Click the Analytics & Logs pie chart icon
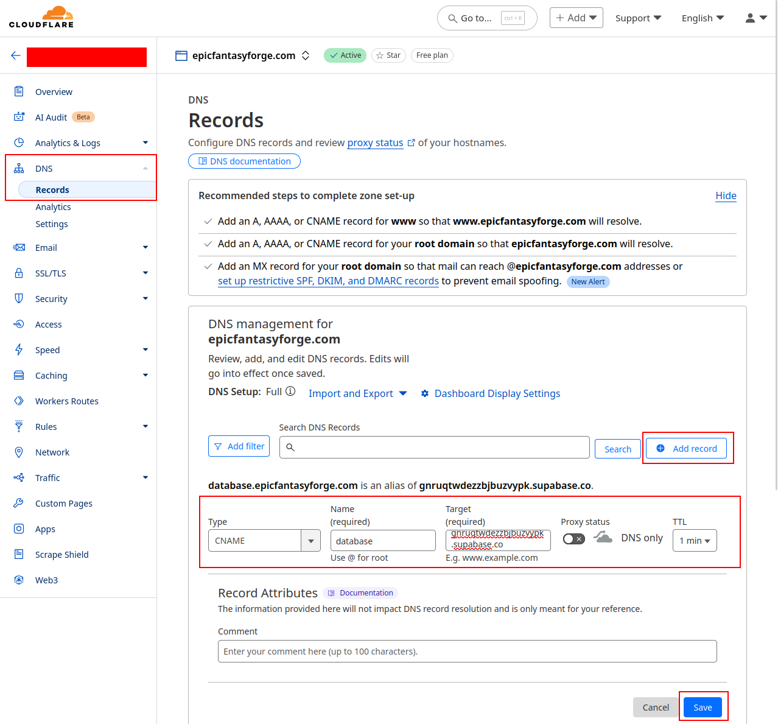This screenshot has height=724, width=778. click(19, 142)
